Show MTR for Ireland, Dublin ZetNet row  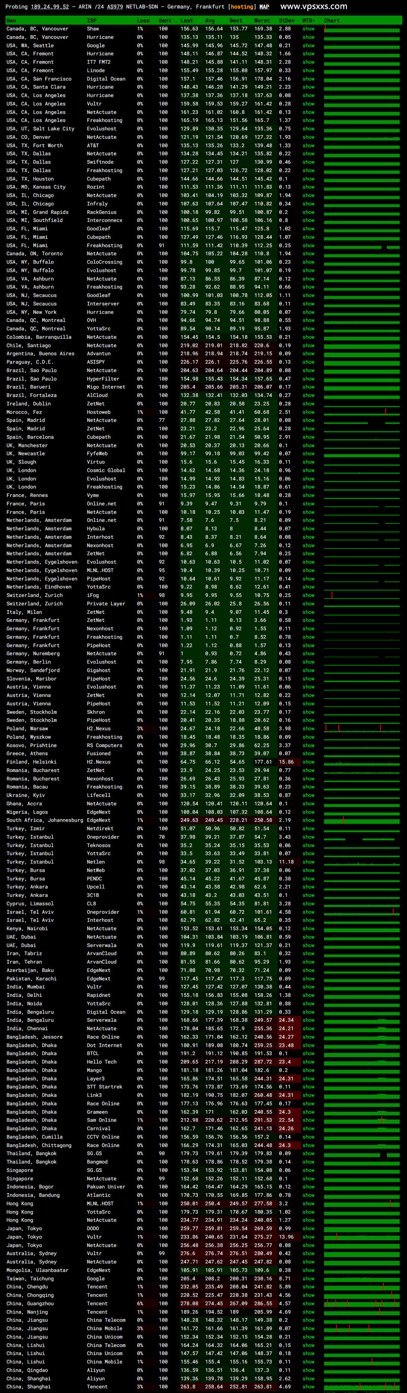tap(308, 403)
